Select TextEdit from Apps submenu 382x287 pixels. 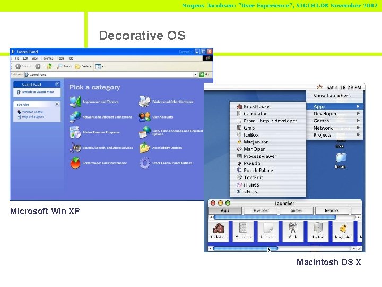point(268,178)
